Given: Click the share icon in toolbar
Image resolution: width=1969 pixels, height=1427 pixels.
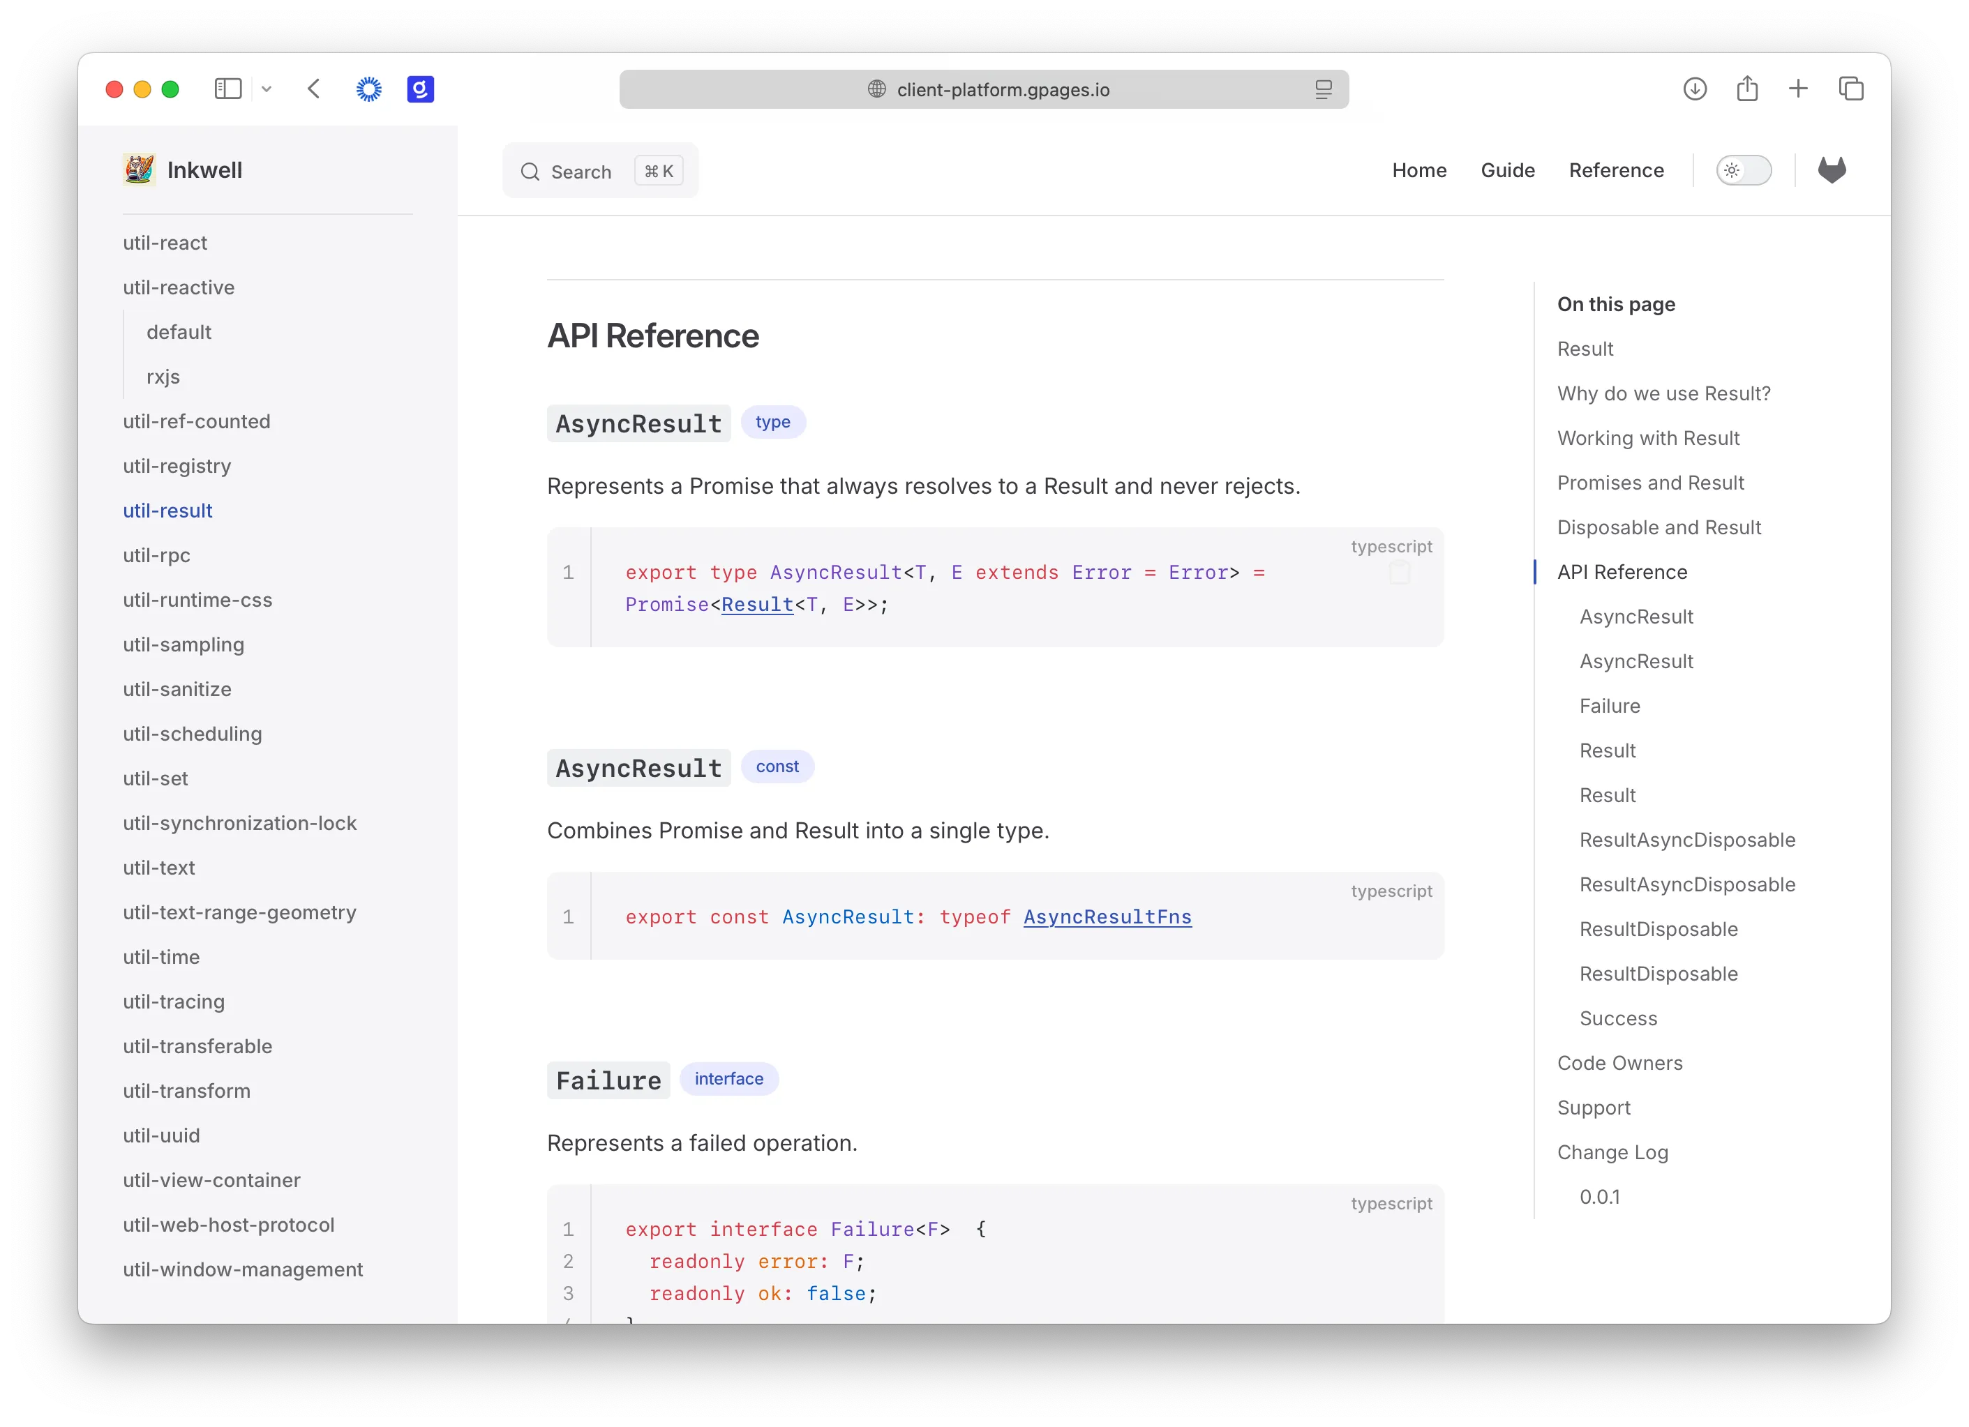Looking at the screenshot, I should click(1746, 89).
